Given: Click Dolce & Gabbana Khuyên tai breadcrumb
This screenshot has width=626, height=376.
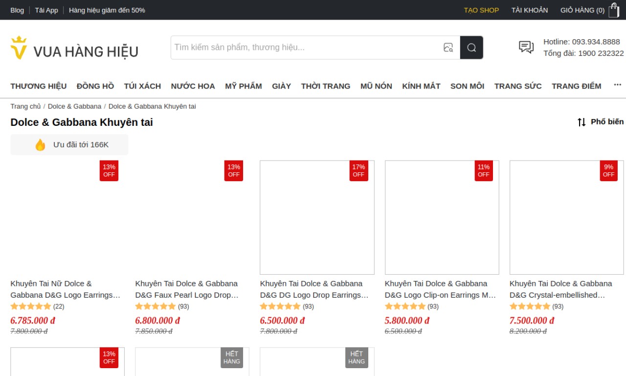Looking at the screenshot, I should [152, 106].
